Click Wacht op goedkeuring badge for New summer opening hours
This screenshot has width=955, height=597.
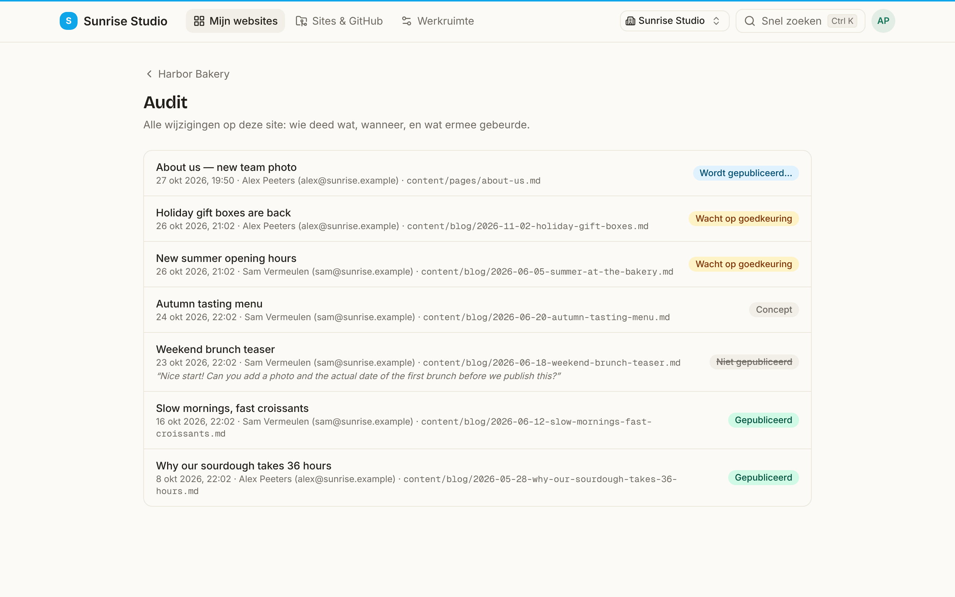point(743,264)
